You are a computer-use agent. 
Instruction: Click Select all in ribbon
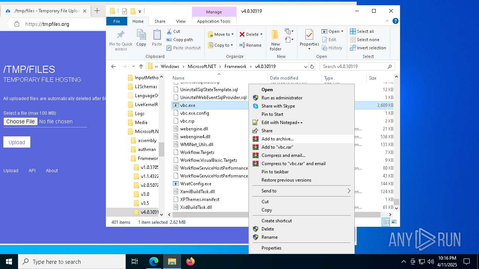[x=362, y=31]
